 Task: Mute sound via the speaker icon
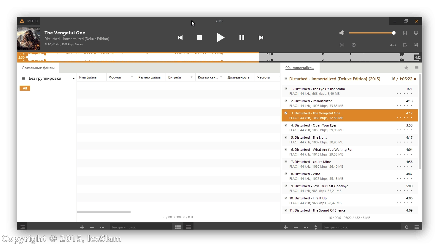coord(342,33)
